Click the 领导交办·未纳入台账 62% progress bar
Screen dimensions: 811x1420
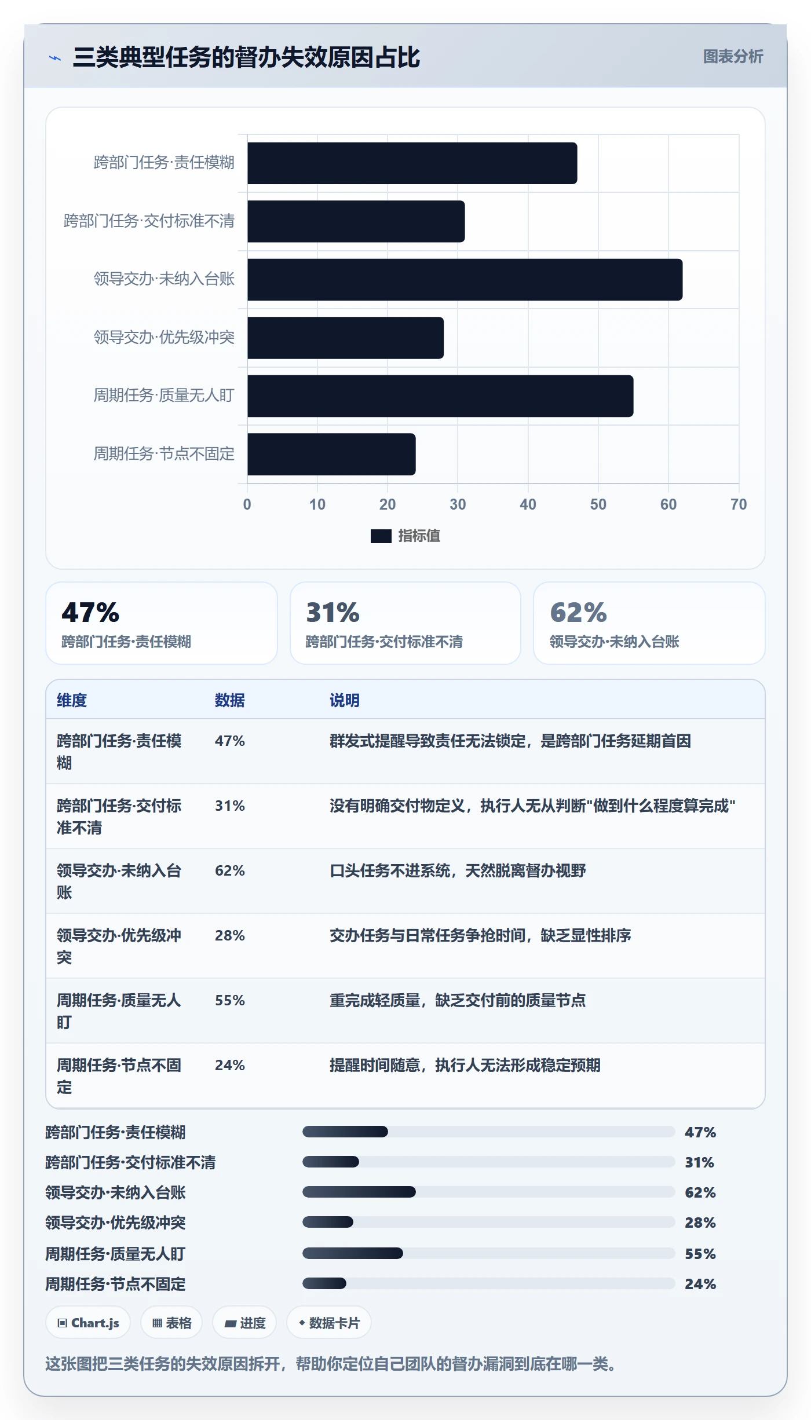[x=489, y=1192]
